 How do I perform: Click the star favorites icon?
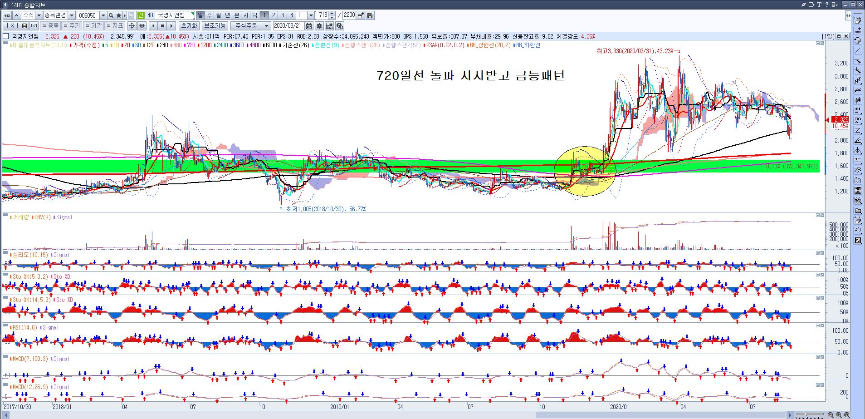(119, 15)
